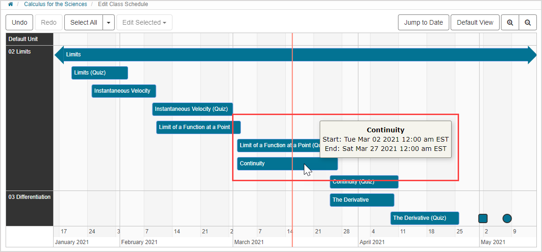Open the Select All dropdown arrow
This screenshot has width=542, height=252.
pyautogui.click(x=109, y=22)
